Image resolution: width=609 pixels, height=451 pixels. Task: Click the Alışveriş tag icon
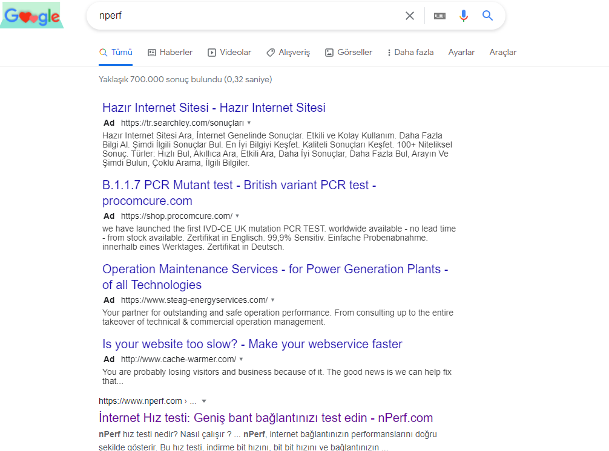[271, 53]
